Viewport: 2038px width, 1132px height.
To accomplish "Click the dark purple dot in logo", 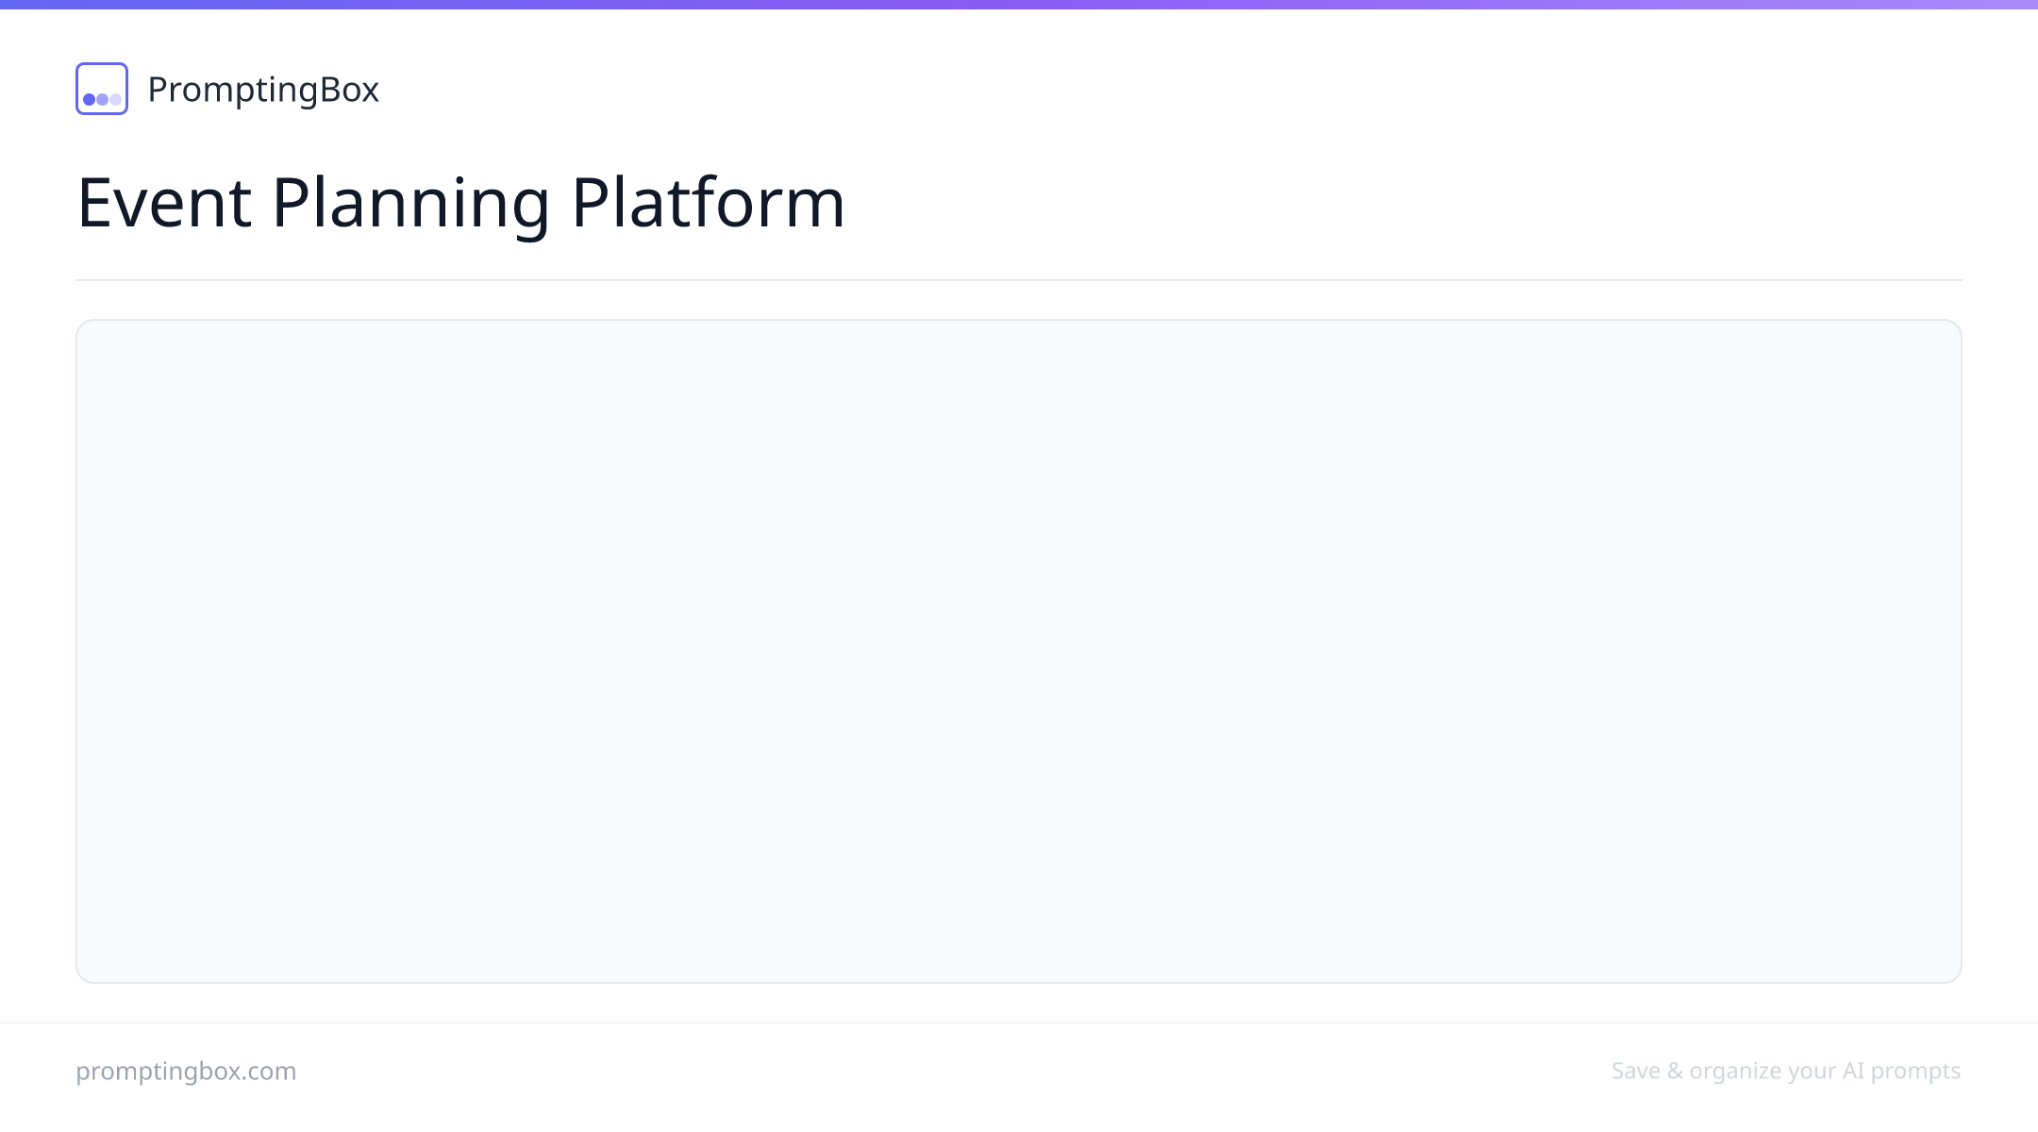I will coord(90,99).
